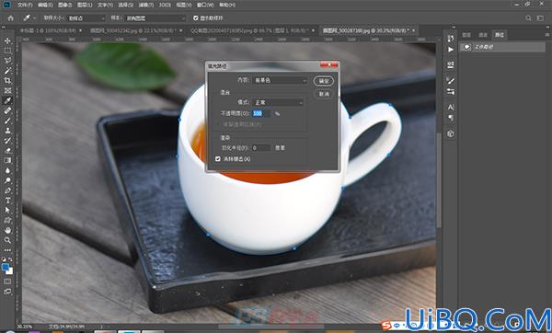
Task: Open the 帮助(H) menu
Action: 227,5
